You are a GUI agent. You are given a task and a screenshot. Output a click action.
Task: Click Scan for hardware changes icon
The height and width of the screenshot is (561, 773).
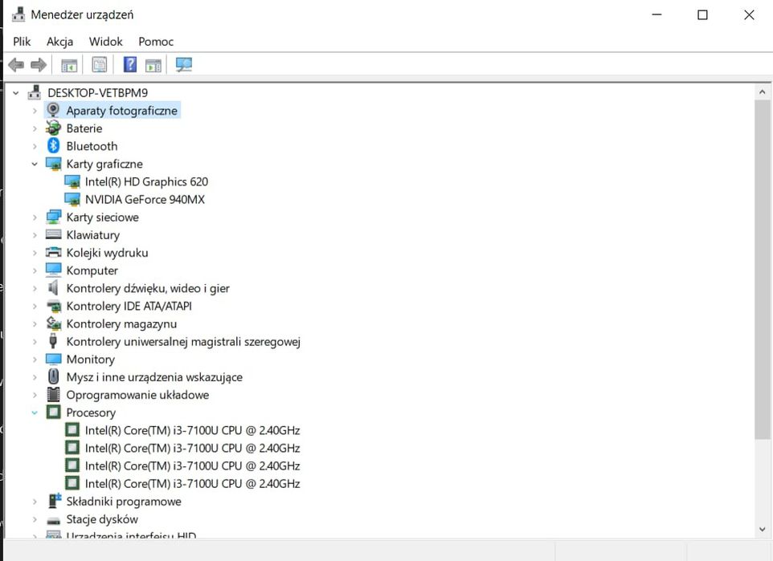tap(184, 64)
